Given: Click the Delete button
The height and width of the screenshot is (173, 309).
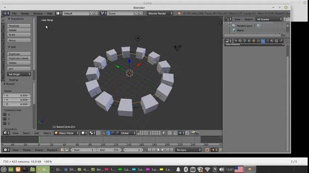Looking at the screenshot, I should (x=19, y=63).
